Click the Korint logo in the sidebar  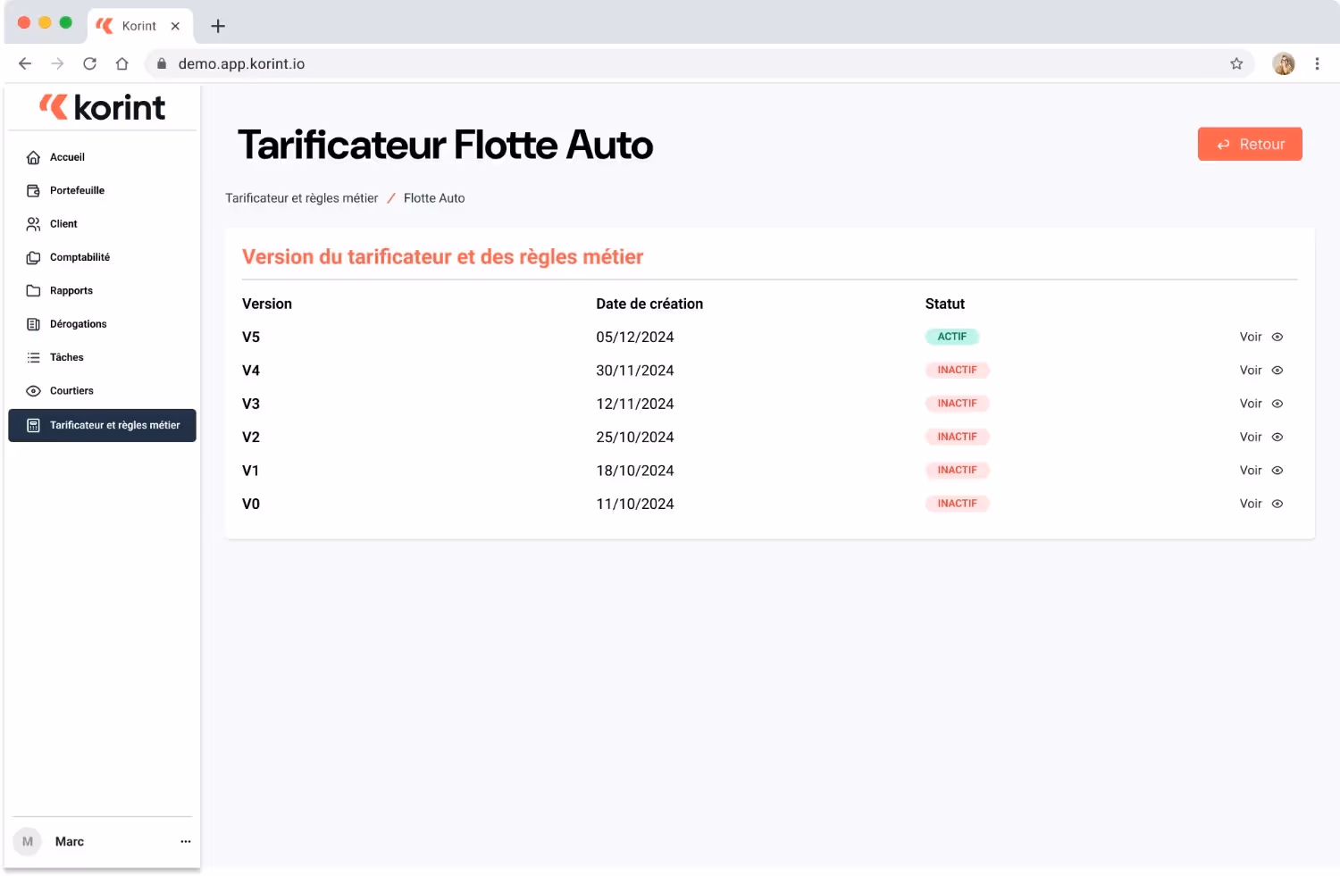coord(101,106)
